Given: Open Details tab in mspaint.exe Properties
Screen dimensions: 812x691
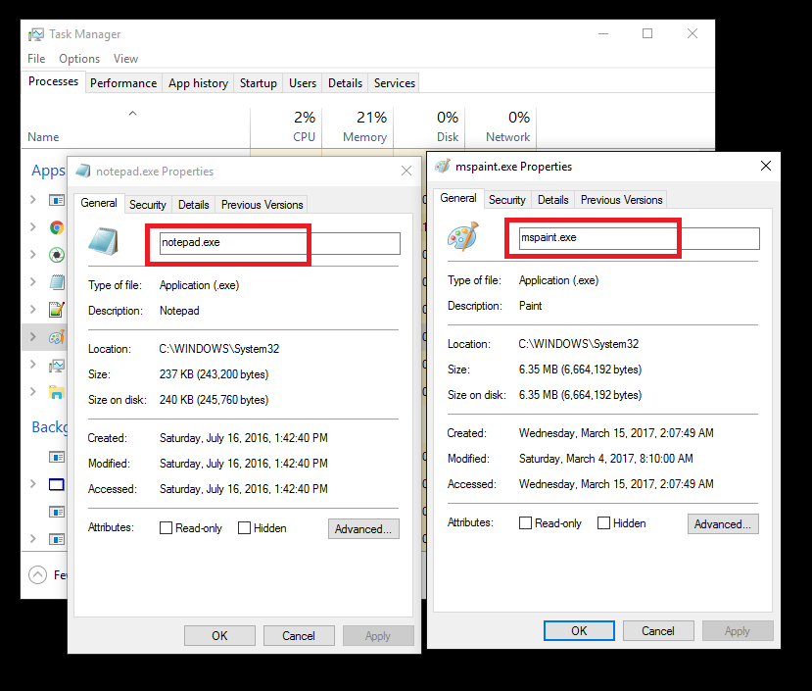Looking at the screenshot, I should pyautogui.click(x=553, y=200).
